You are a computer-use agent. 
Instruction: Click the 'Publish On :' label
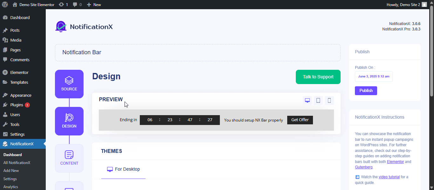pos(365,68)
